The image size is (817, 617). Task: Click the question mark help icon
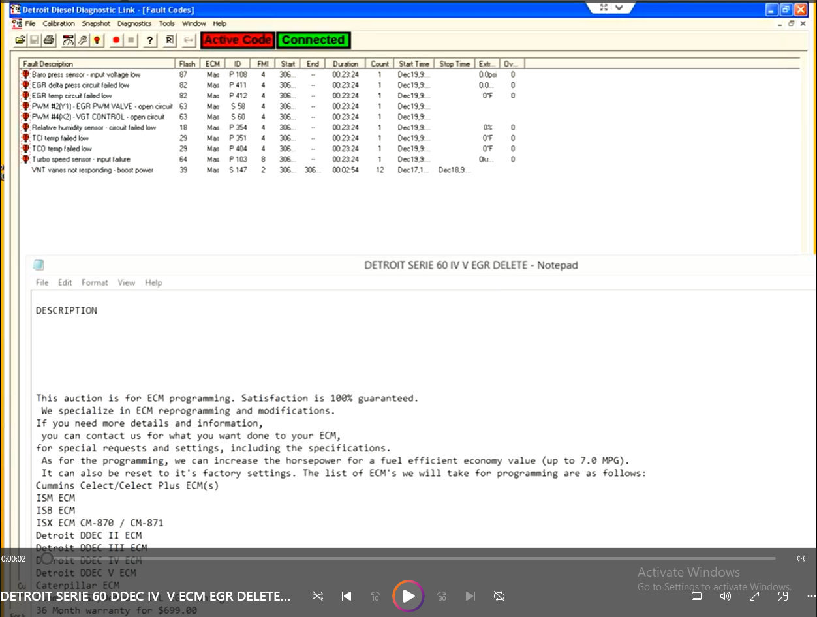tap(150, 40)
